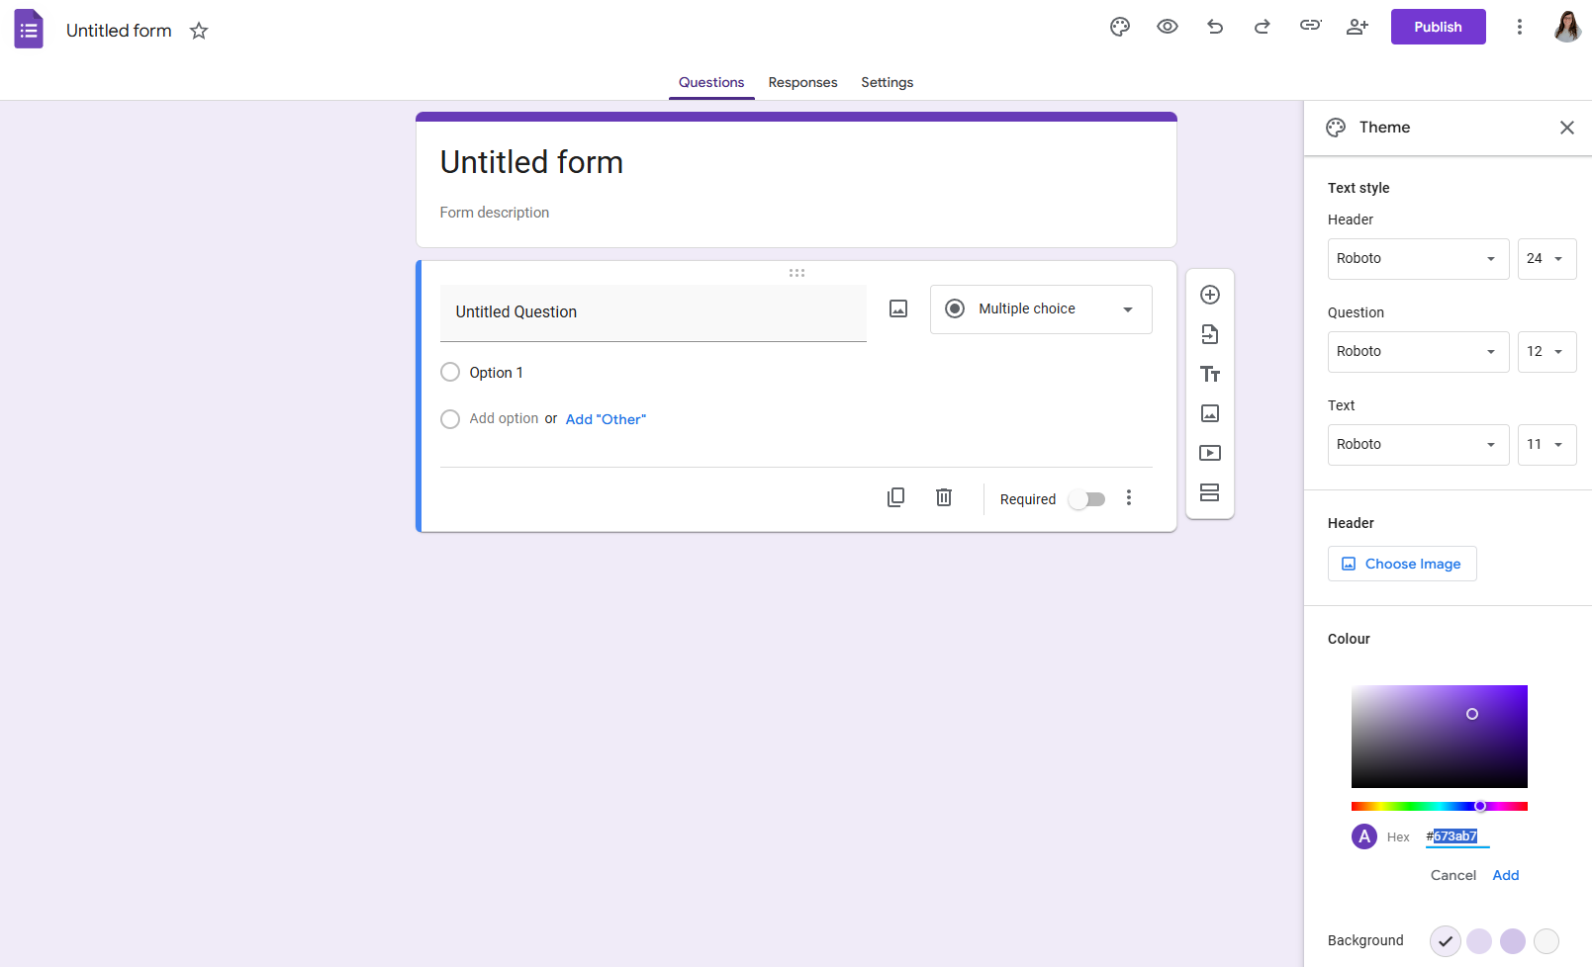Viewport: 1592px width, 967px height.
Task: Enable the Required toggle on the question
Action: pyautogui.click(x=1086, y=499)
